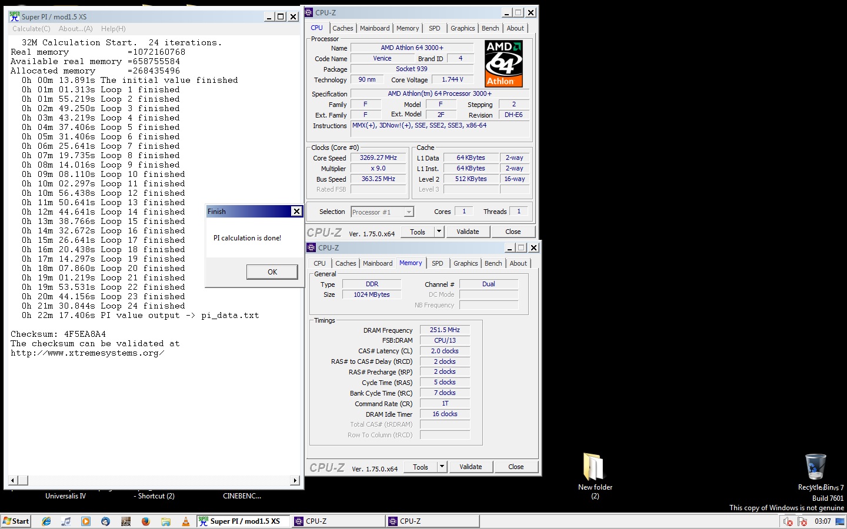Select the New folder (2) desktop icon
The width and height of the screenshot is (847, 529).
point(594,475)
